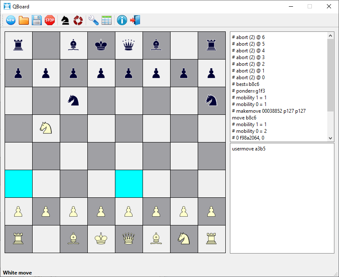
Task: Select the white knight on b5
Action: (46, 128)
